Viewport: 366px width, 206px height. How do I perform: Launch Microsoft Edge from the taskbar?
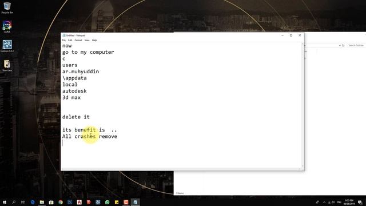(33, 202)
